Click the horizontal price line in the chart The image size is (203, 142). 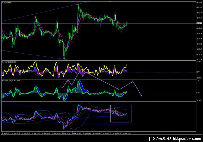pyautogui.click(x=98, y=23)
